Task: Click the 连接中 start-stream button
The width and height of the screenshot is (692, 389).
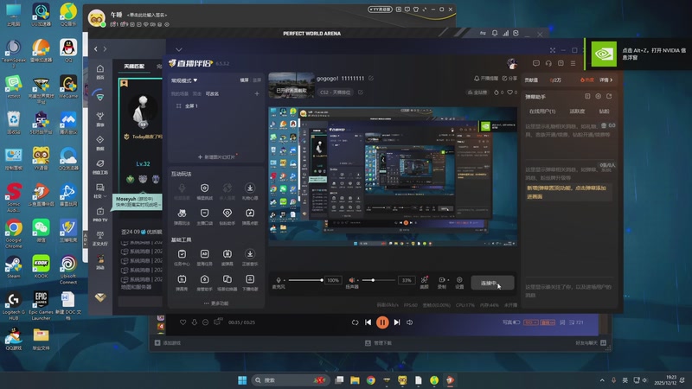Action: click(492, 284)
